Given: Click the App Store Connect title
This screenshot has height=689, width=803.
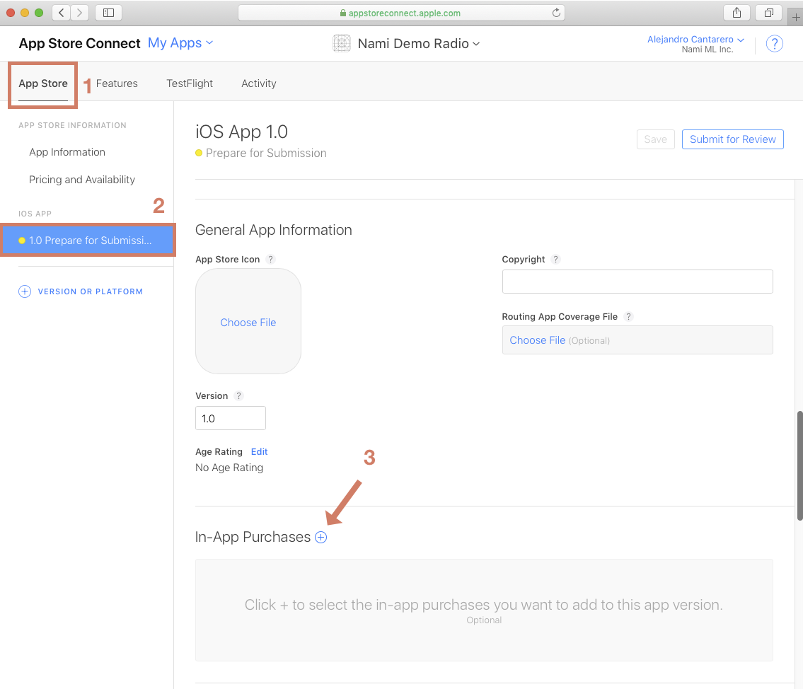Looking at the screenshot, I should [79, 44].
